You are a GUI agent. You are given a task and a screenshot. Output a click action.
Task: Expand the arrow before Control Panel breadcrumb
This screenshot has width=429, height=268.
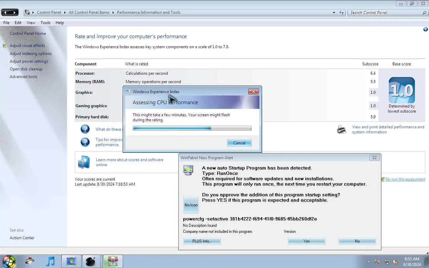(x=33, y=12)
